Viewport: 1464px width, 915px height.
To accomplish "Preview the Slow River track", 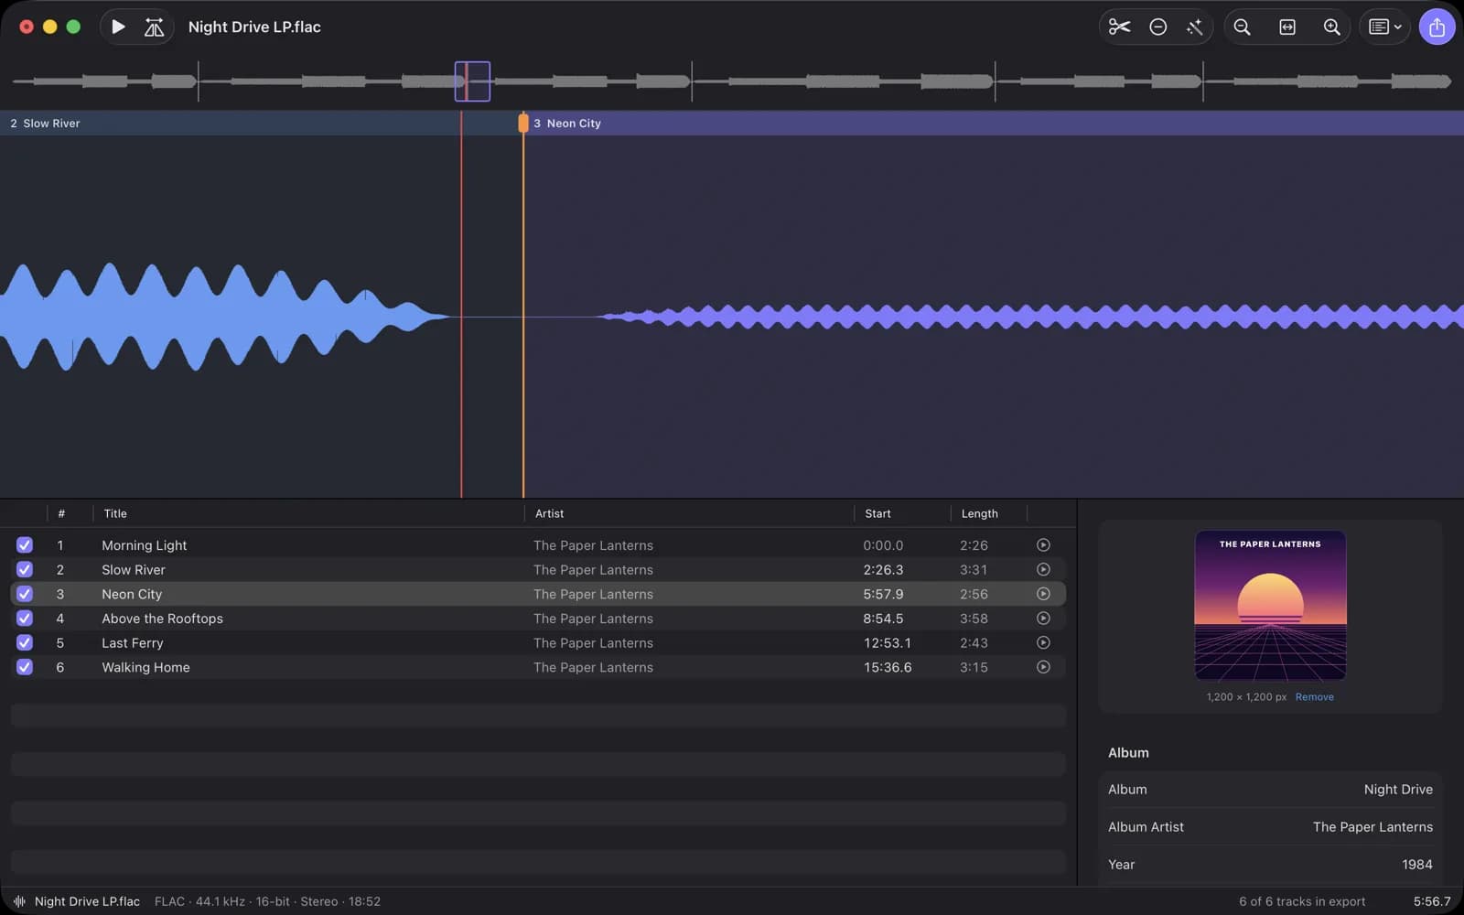I will click(x=1043, y=569).
